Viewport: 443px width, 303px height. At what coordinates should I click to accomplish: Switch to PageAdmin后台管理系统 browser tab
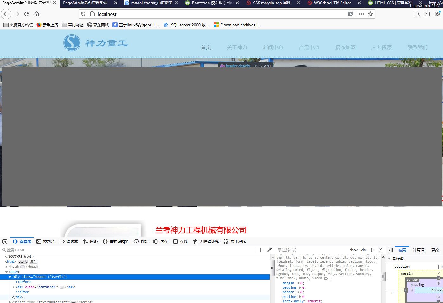coord(85,3)
